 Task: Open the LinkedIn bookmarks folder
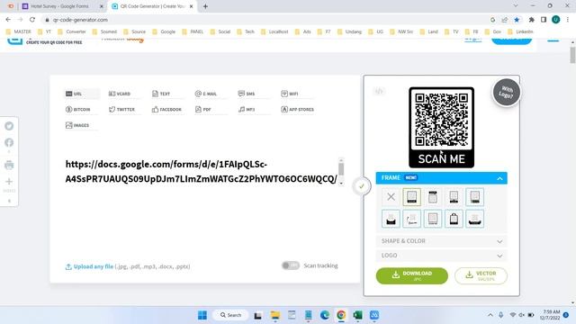520,31
